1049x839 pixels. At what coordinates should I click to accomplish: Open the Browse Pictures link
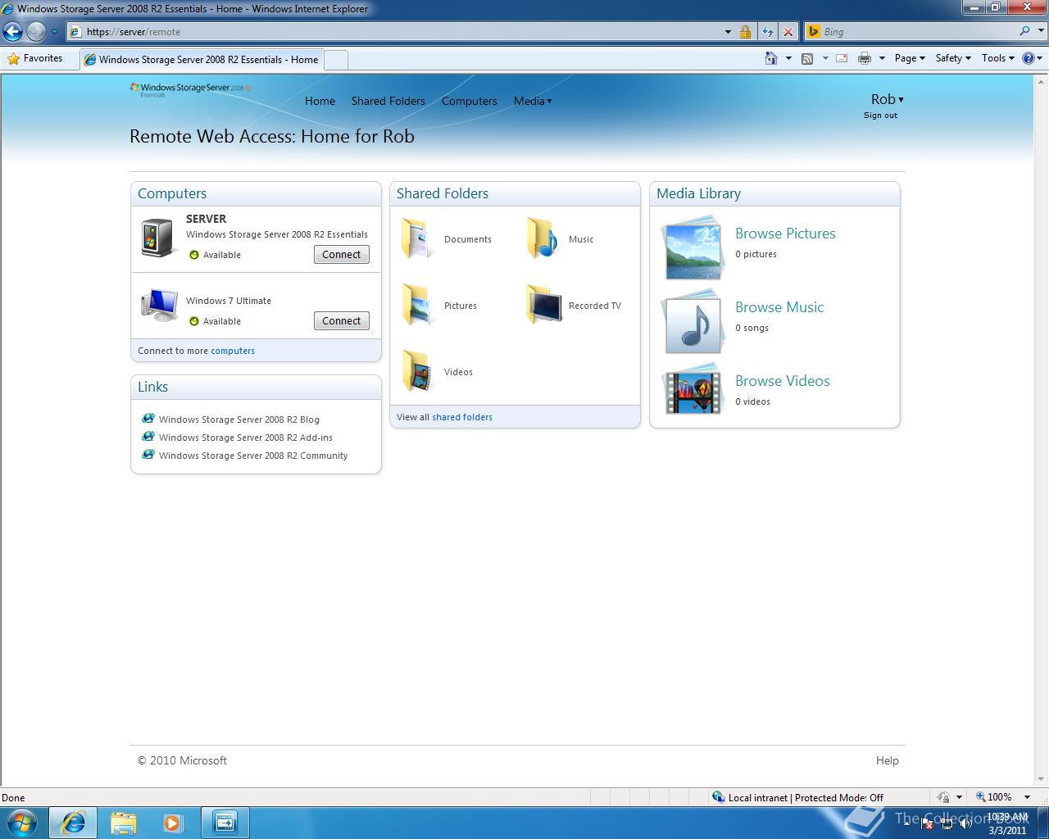[x=785, y=234]
